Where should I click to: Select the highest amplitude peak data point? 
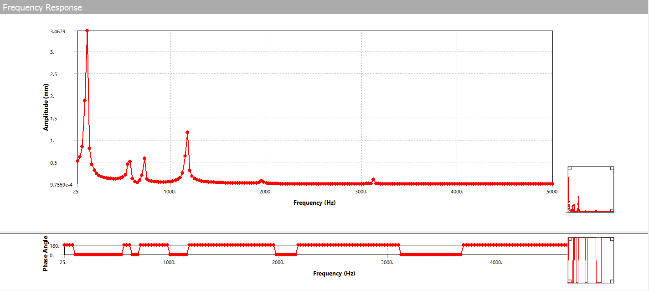[x=87, y=31]
